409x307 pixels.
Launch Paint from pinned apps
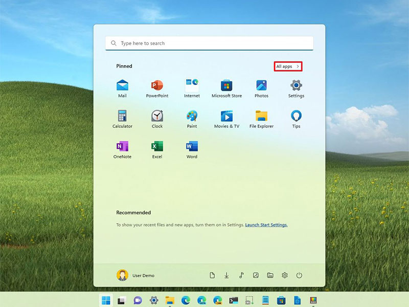tap(192, 119)
